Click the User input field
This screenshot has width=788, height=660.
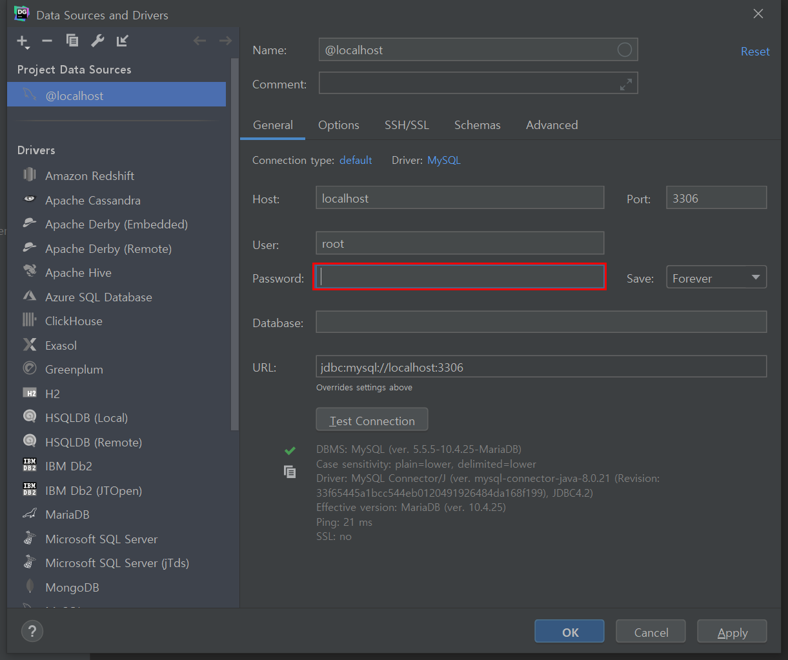[x=460, y=243]
